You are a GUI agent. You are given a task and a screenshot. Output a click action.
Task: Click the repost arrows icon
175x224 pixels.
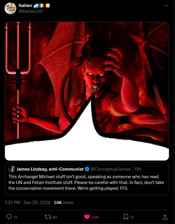click(x=48, y=217)
